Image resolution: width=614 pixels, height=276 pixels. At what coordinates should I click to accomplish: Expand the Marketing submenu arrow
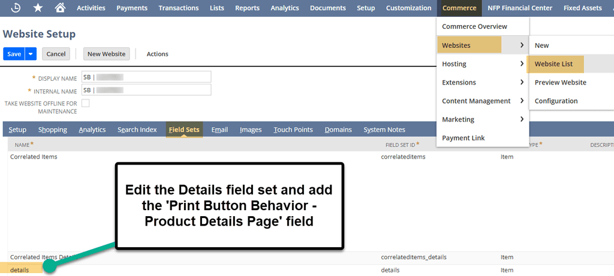(522, 119)
